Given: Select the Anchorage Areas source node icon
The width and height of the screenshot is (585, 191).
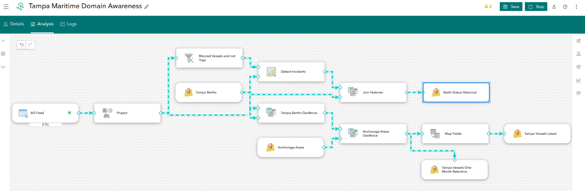Looking at the screenshot, I should (270, 147).
